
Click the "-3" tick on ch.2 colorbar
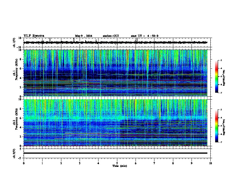(221, 110)
